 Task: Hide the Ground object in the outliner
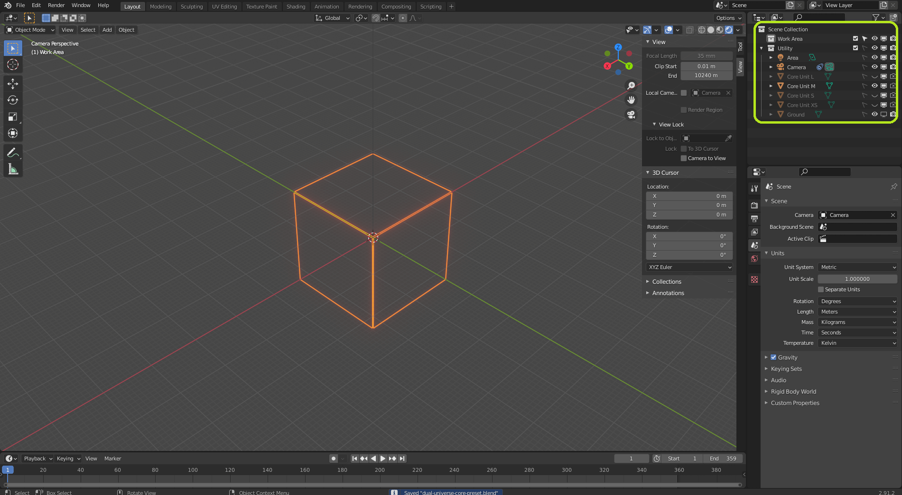(874, 114)
